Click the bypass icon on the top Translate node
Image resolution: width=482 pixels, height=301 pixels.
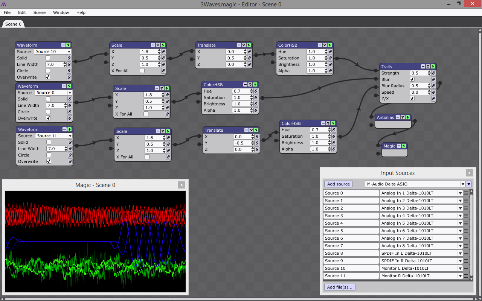click(244, 45)
